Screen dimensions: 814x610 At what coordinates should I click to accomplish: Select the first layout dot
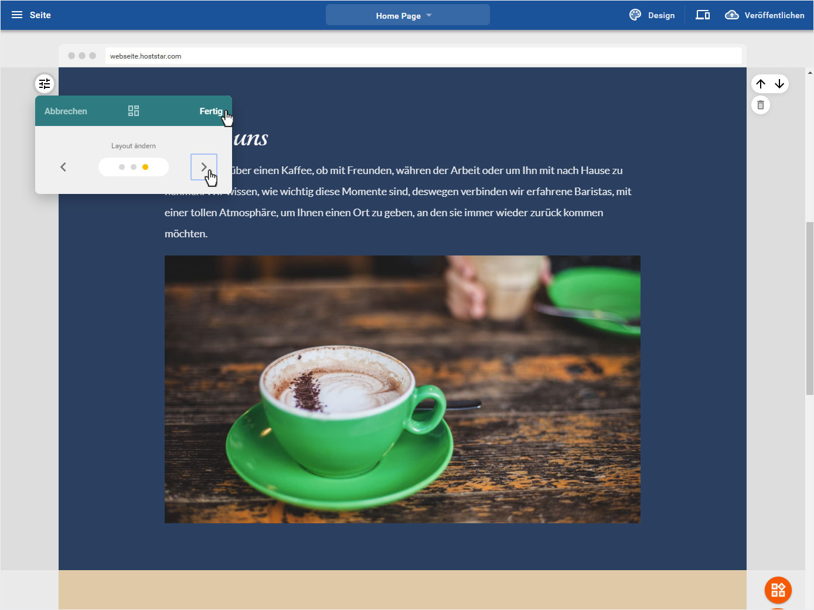click(x=122, y=167)
